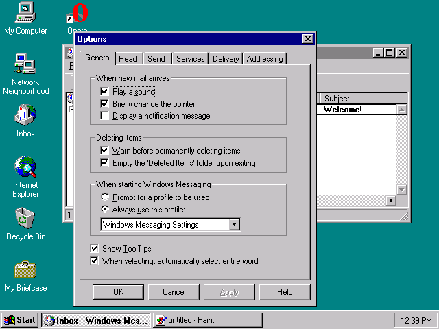Select the Inbox desktop icon
Screen dimensions: 439x329
pyautogui.click(x=25, y=121)
